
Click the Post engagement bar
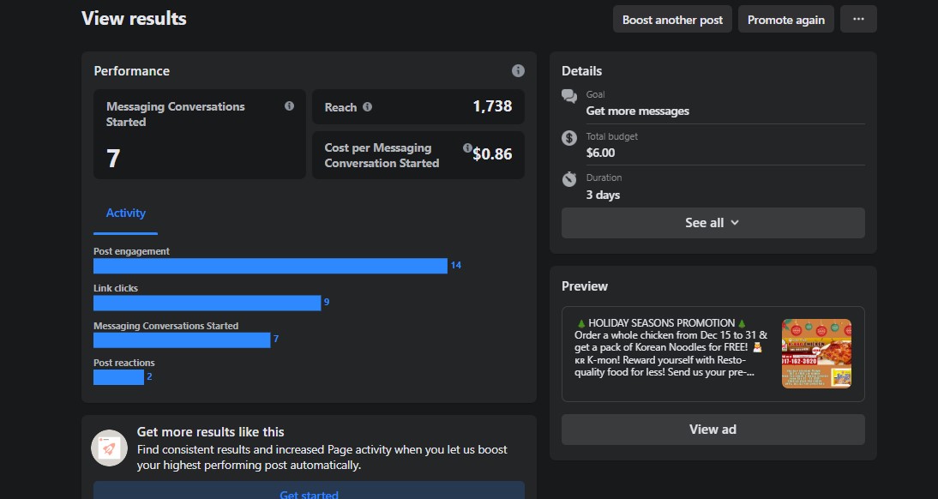click(270, 266)
